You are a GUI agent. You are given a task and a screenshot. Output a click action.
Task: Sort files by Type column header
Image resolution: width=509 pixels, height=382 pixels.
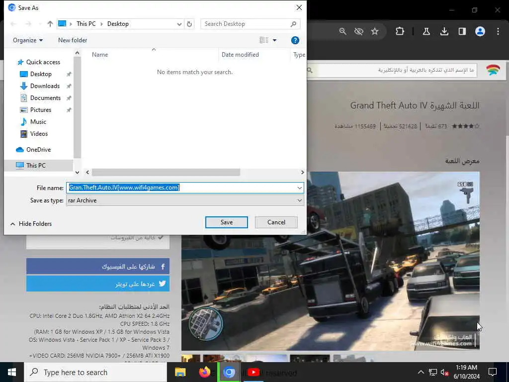click(299, 55)
